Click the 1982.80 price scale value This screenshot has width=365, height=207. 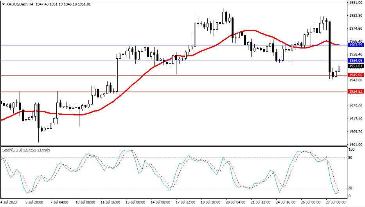pos(356,16)
